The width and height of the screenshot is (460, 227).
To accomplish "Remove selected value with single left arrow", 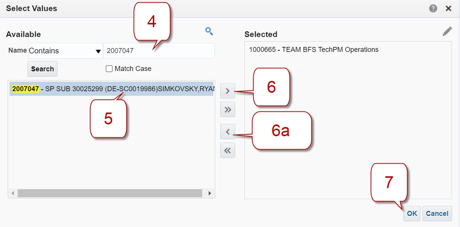I will pyautogui.click(x=228, y=132).
